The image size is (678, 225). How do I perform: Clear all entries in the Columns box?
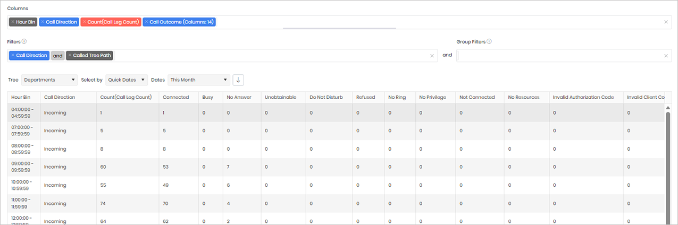666,22
